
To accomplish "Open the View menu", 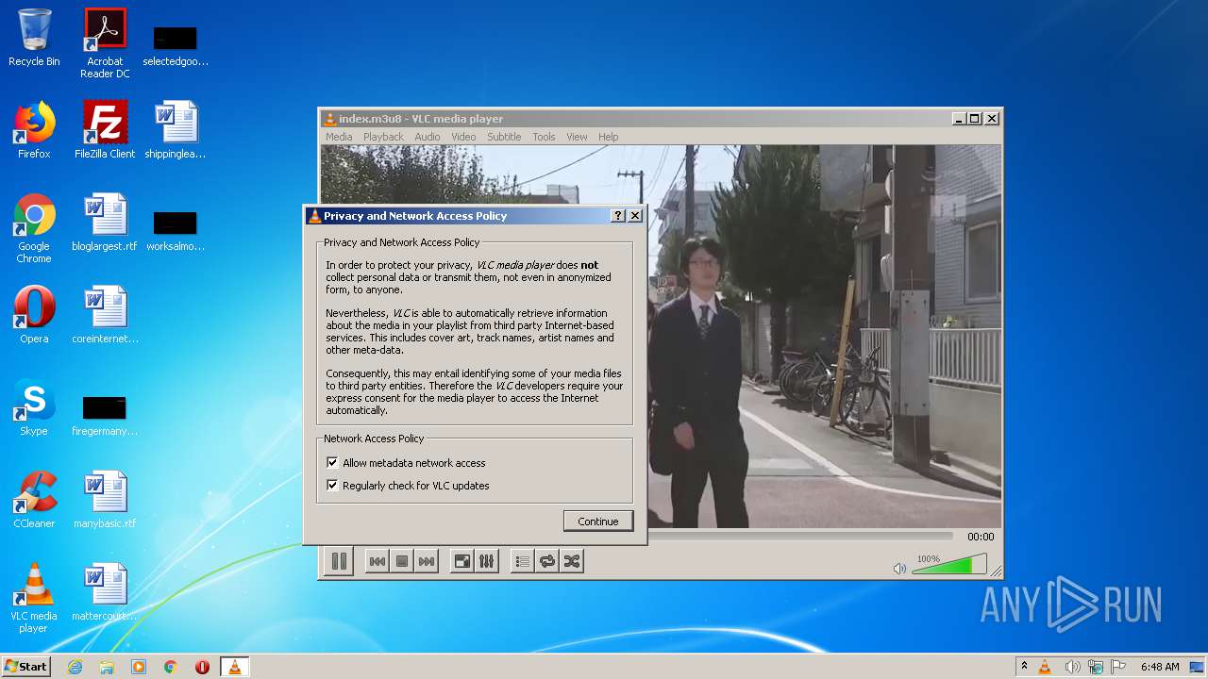I will [x=577, y=137].
